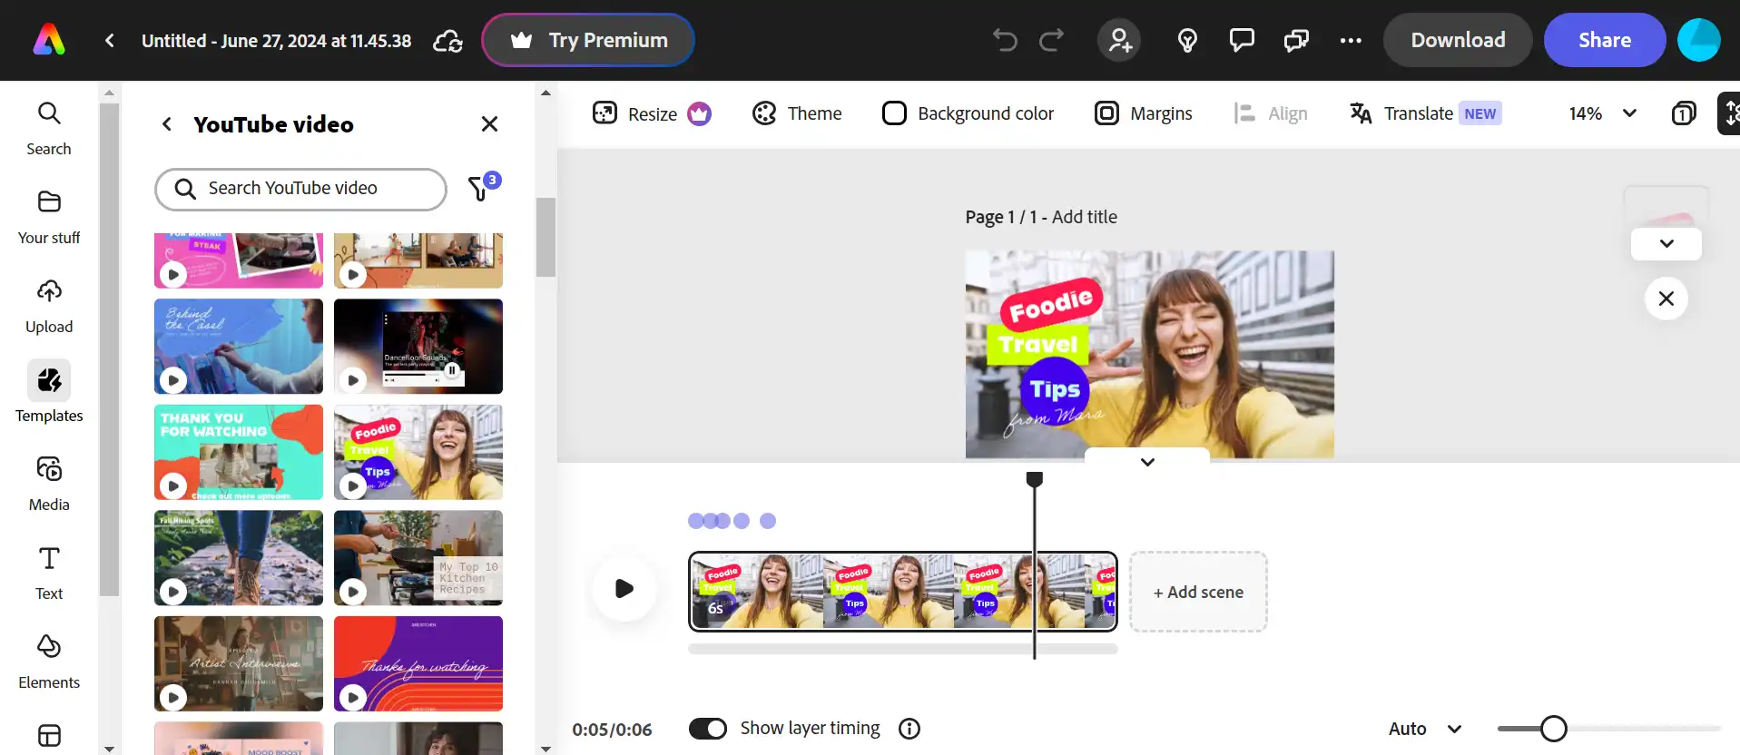Undo the last action

(1005, 40)
